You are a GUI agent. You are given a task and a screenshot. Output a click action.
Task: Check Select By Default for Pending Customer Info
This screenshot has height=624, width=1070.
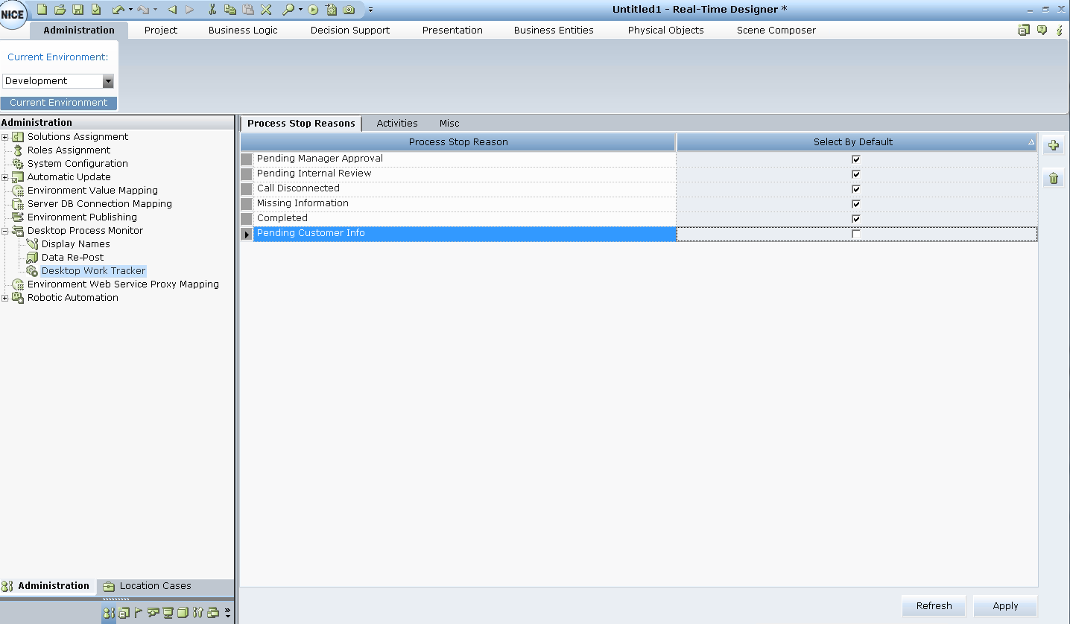coord(856,234)
